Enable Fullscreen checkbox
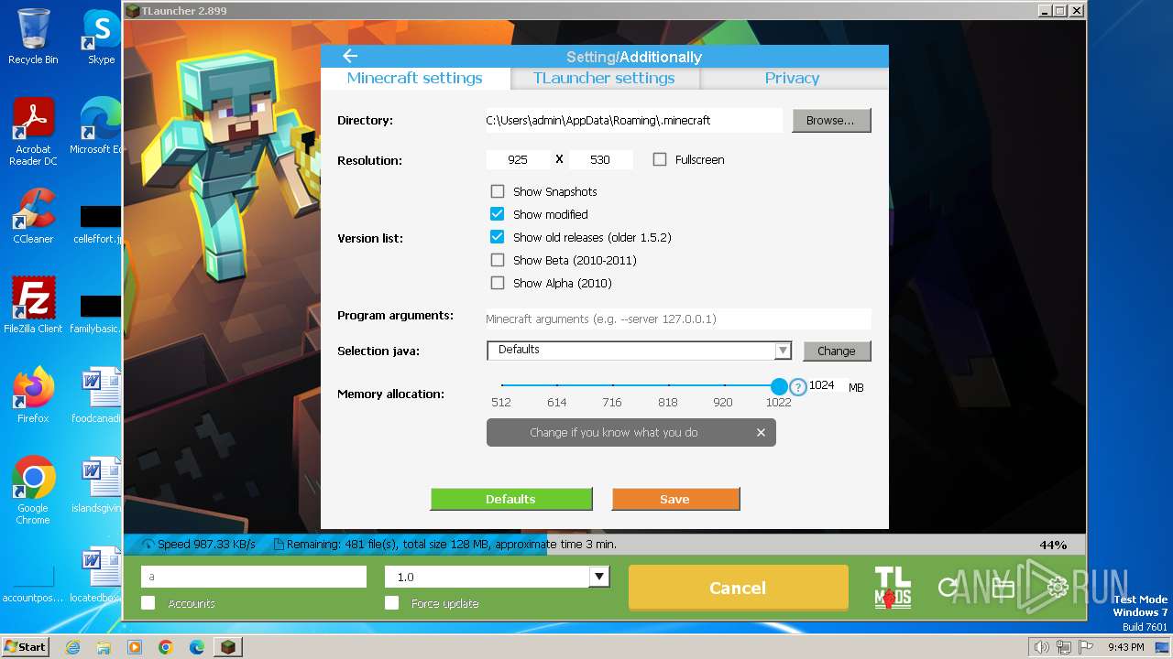This screenshot has width=1173, height=659. 660,159
